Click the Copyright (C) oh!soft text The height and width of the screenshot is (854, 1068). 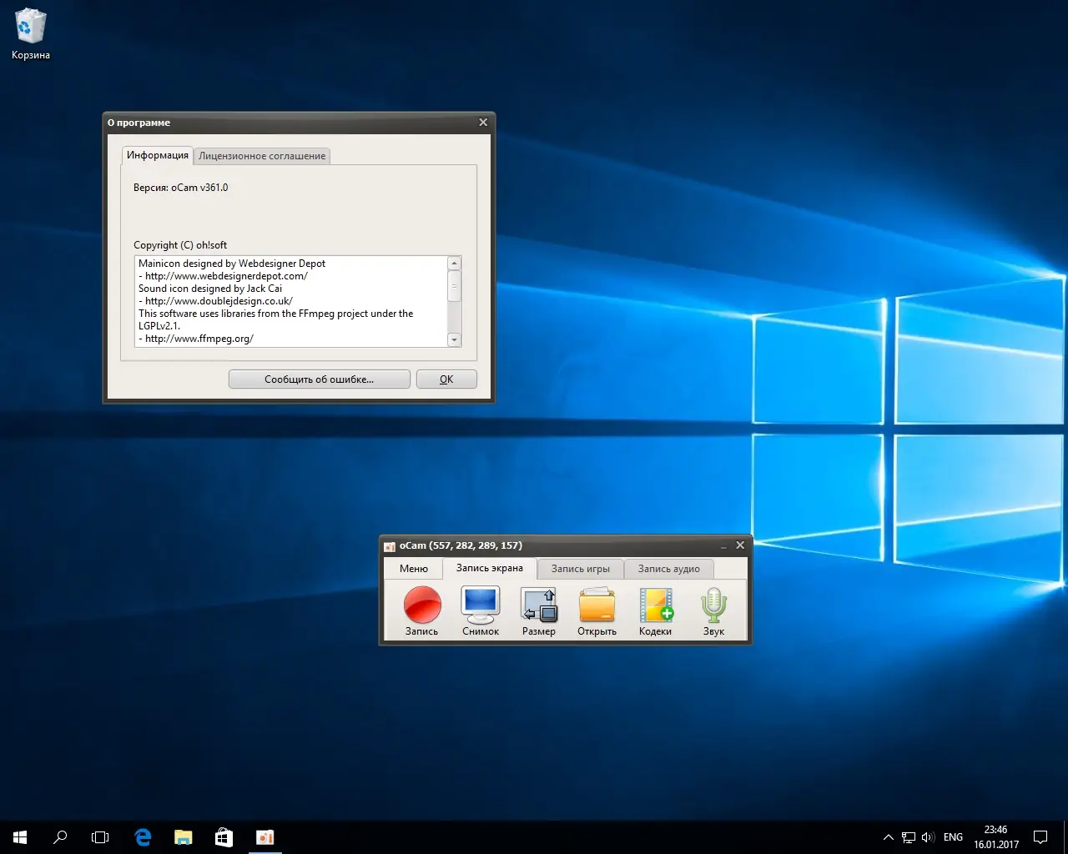pos(180,245)
